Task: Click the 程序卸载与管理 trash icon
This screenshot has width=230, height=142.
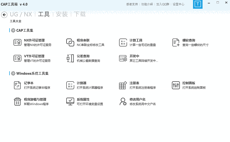Action: click(17, 102)
